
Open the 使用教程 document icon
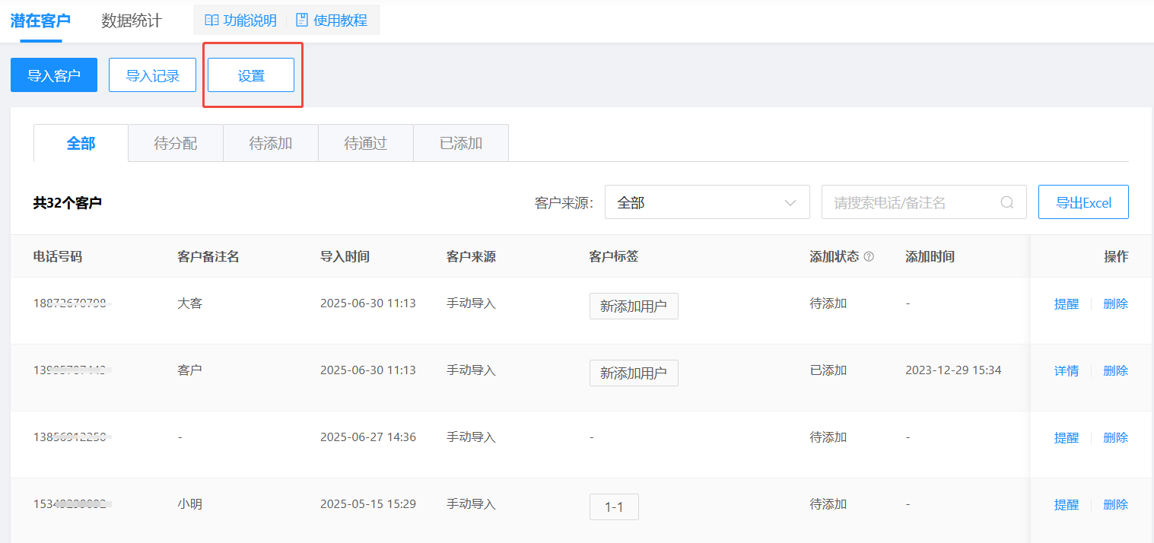(x=302, y=21)
